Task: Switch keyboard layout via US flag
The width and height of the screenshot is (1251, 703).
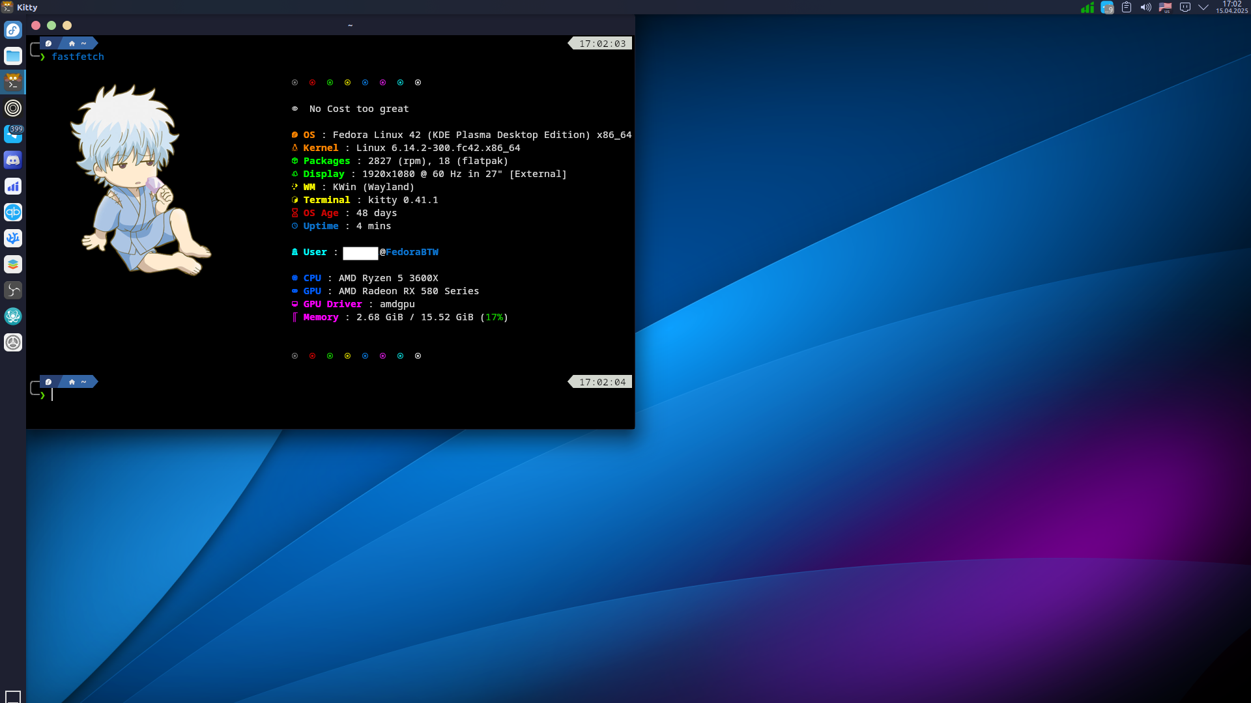Action: (1165, 8)
